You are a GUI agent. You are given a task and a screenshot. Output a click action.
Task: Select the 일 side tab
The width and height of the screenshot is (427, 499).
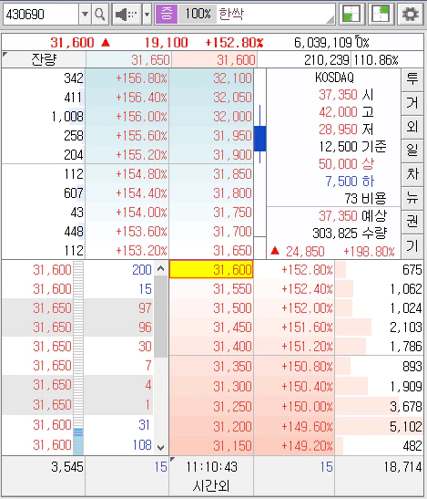click(x=412, y=151)
